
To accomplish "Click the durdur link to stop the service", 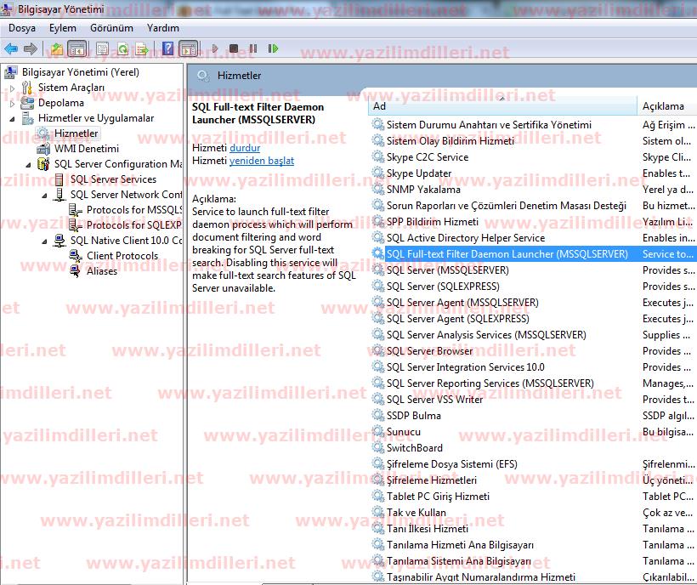I will (245, 148).
